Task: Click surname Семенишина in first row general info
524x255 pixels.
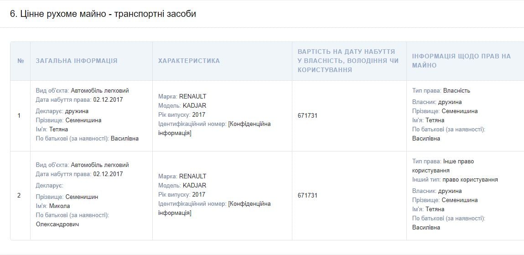Action: point(83,120)
